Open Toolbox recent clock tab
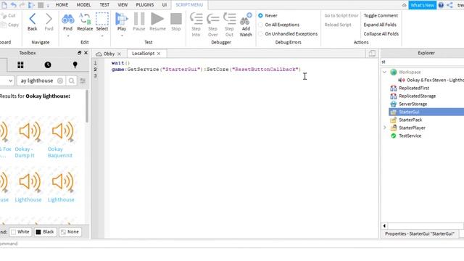464x261 pixels. 48,65
